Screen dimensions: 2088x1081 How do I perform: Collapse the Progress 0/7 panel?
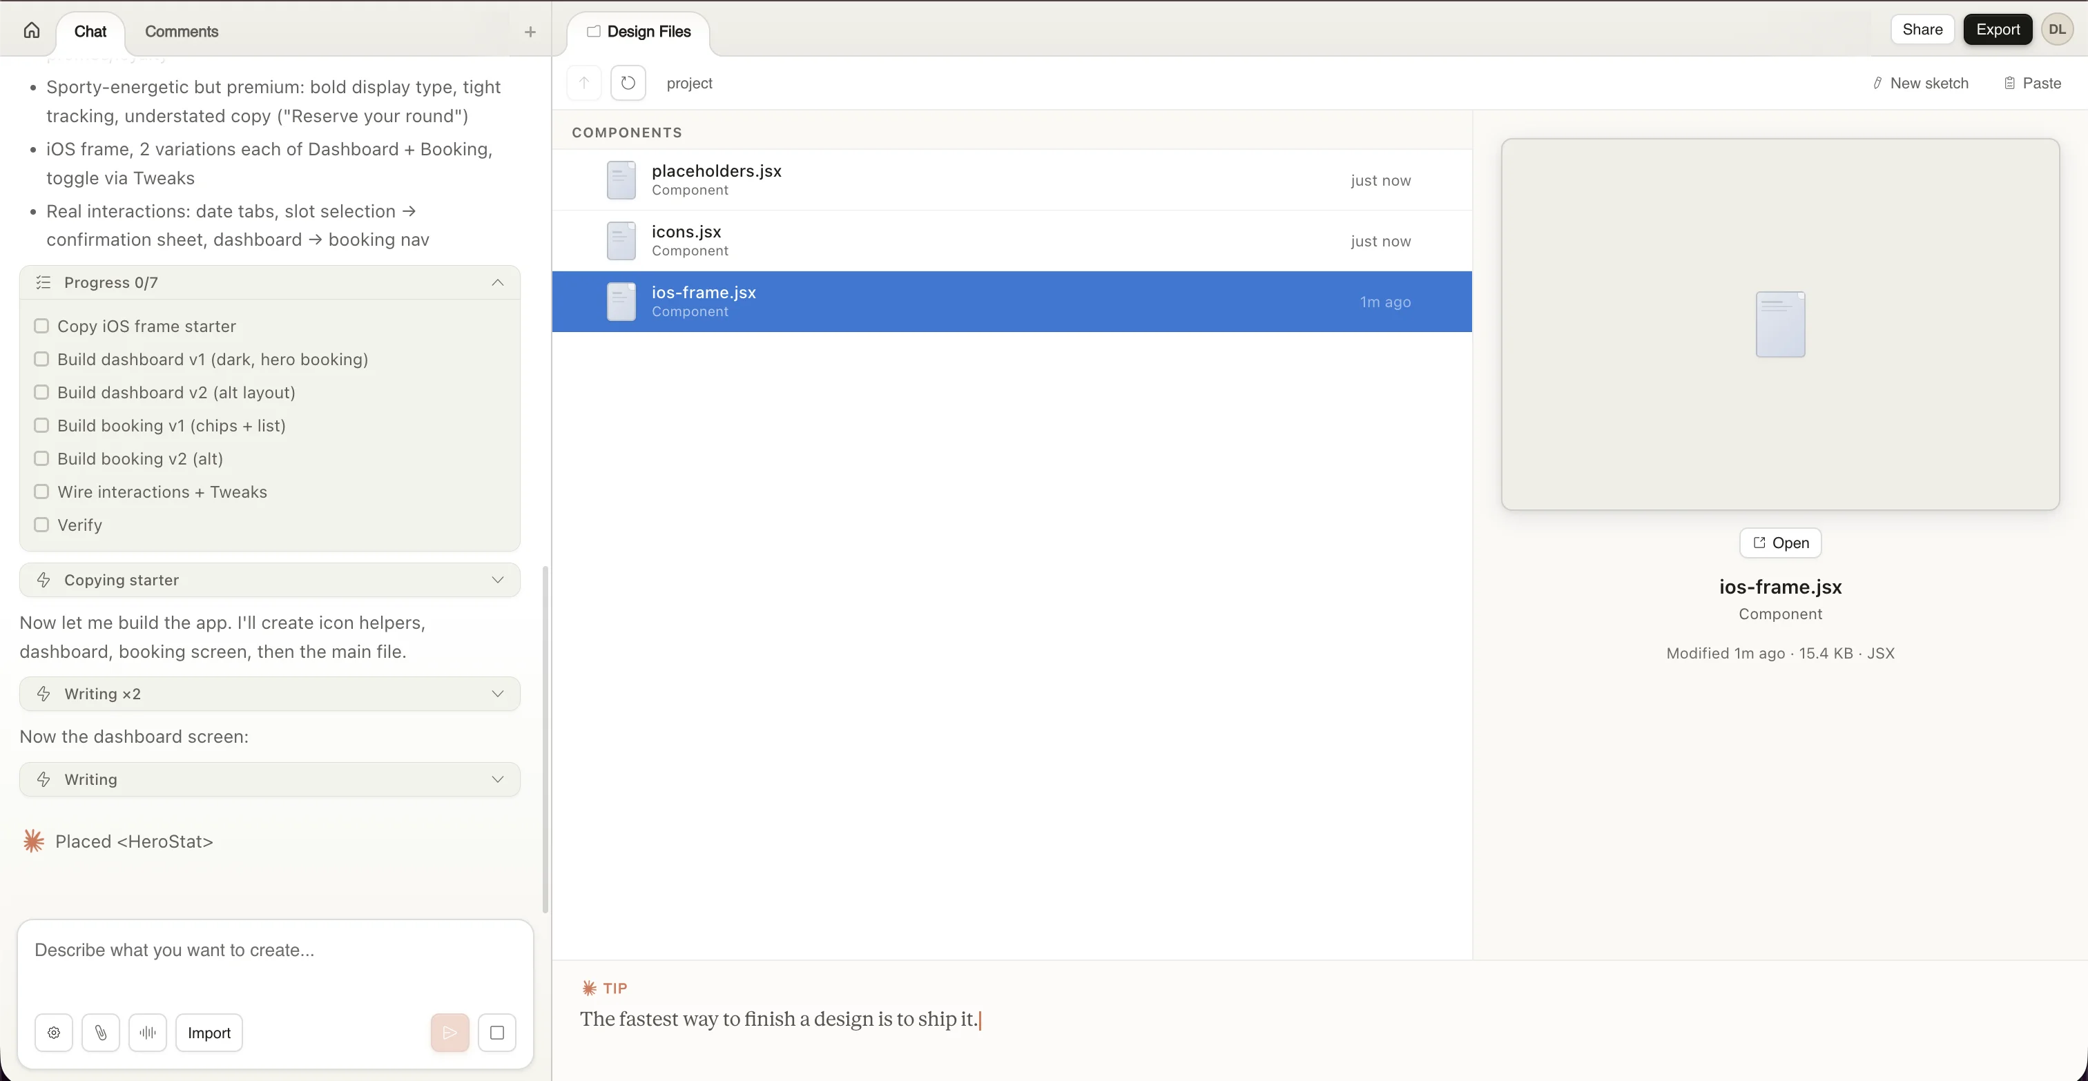coord(498,282)
